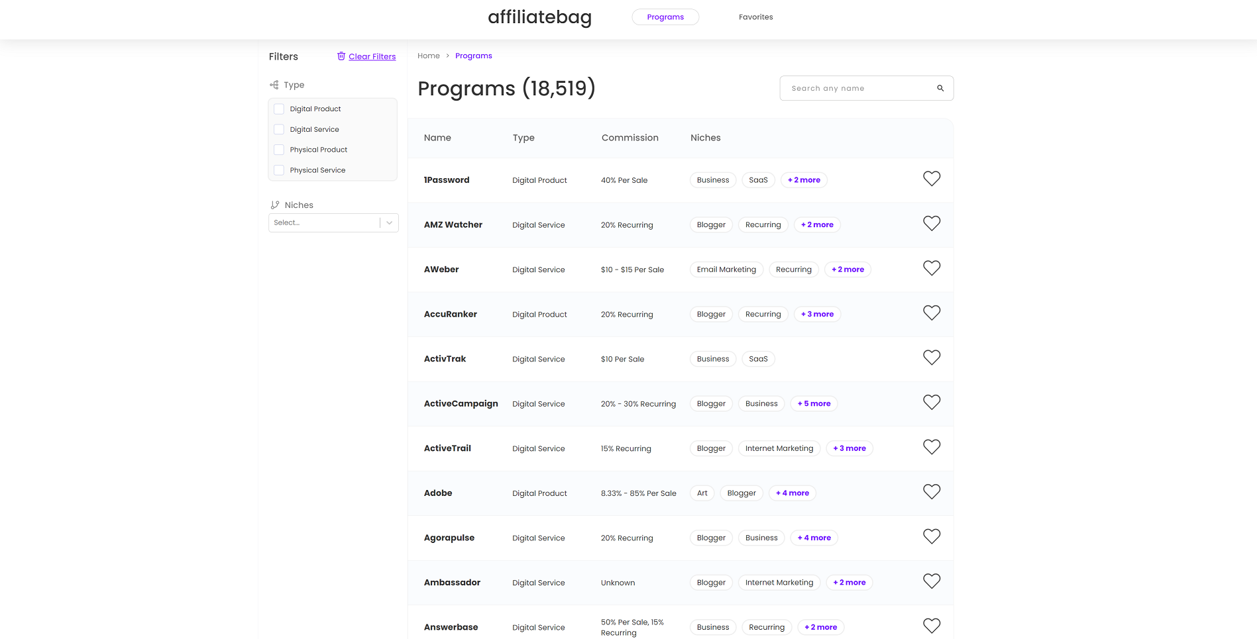
Task: Enable the Physical Product checkbox
Action: click(x=279, y=150)
